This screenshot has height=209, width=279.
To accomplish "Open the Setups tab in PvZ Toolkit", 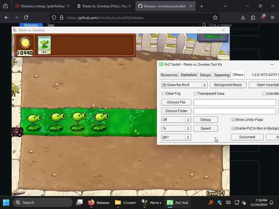I will coord(205,75).
